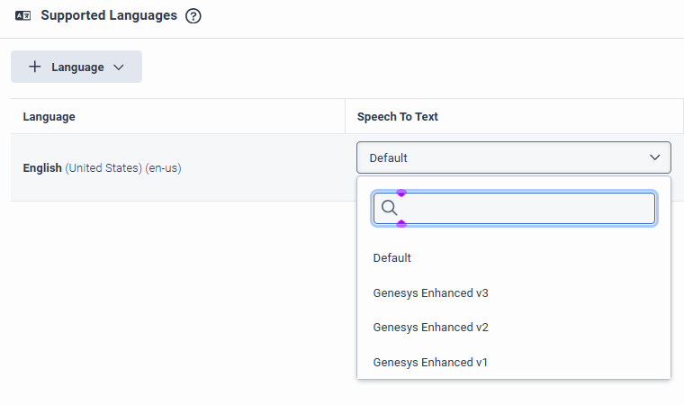
Task: Open the help question mark icon
Action: 193,16
